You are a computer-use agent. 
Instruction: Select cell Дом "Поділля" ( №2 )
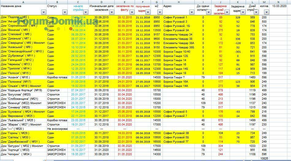coord(23,17)
